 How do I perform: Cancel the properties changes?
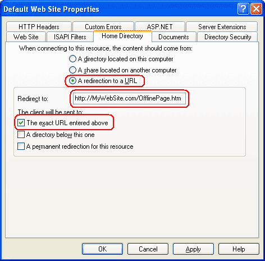click(148, 249)
